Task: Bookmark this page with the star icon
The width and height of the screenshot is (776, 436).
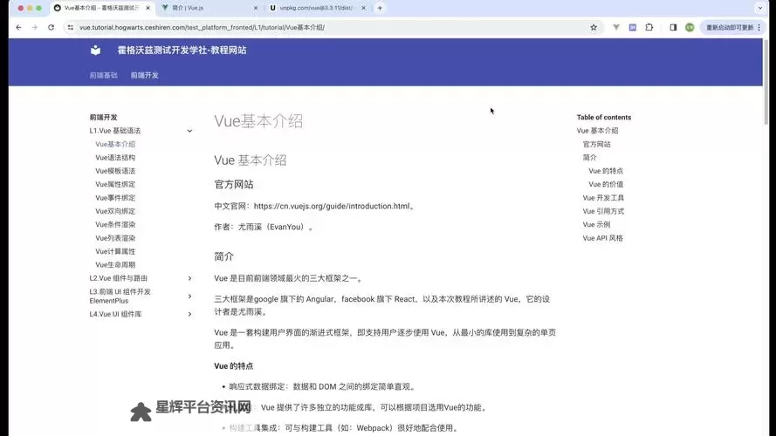Action: (x=594, y=28)
